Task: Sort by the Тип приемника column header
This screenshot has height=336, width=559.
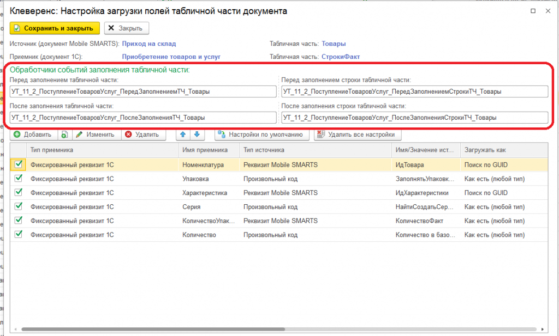Action: tap(102, 150)
